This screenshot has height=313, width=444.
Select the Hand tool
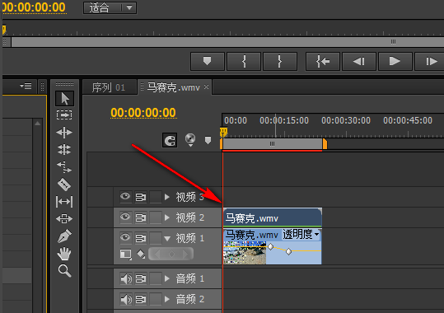click(64, 254)
